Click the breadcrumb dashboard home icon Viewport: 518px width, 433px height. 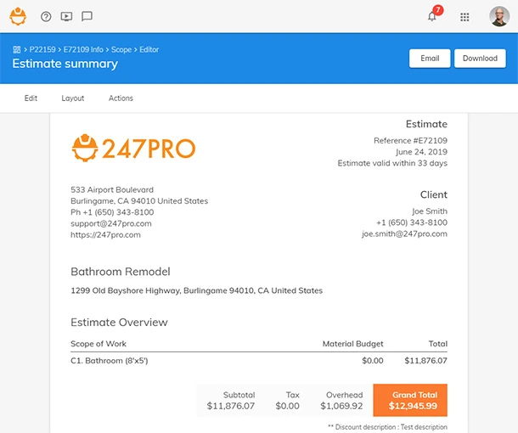pos(16,49)
